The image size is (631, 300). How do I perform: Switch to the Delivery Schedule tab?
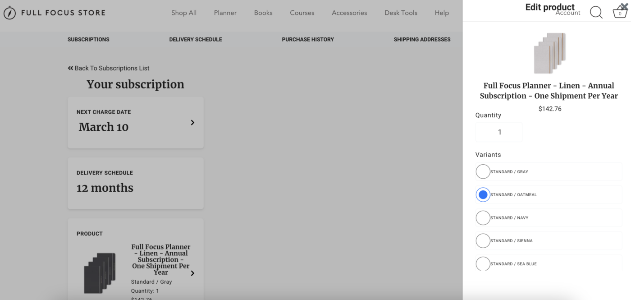196,39
